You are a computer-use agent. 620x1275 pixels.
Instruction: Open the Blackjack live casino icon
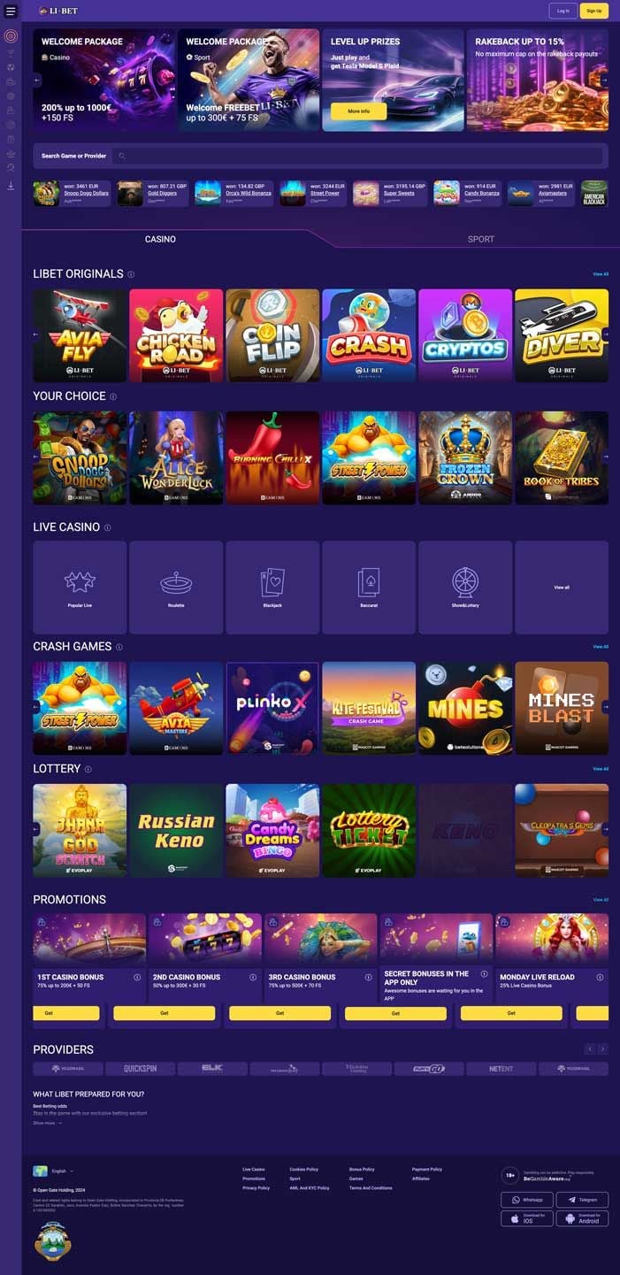click(272, 583)
